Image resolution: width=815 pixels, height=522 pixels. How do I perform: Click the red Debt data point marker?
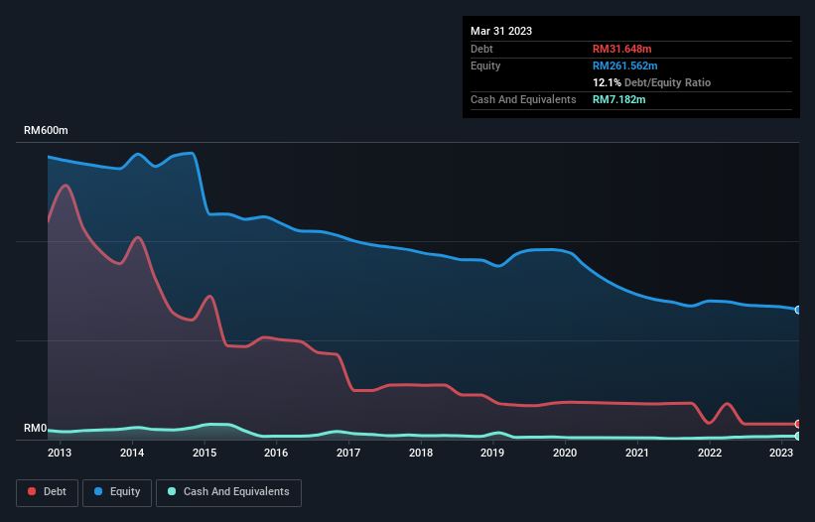[798, 424]
